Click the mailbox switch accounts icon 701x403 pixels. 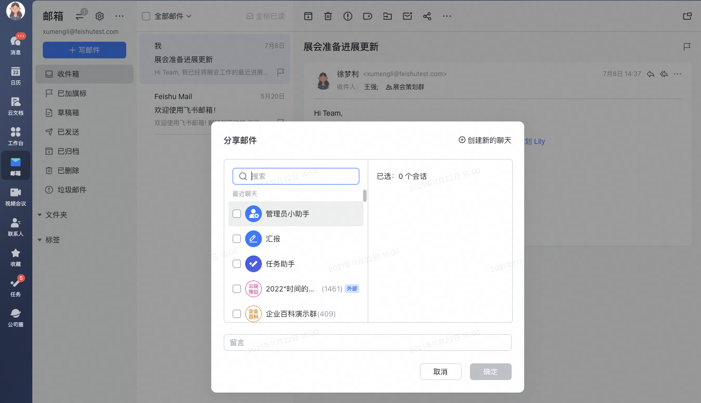point(80,16)
